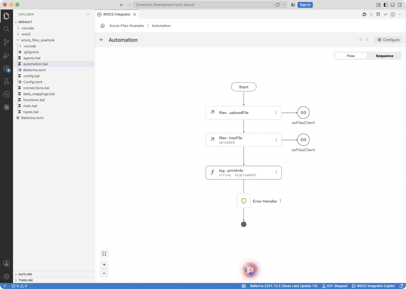
Task: Navigate to Azure-Files-Example breadcrumb
Action: (127, 26)
